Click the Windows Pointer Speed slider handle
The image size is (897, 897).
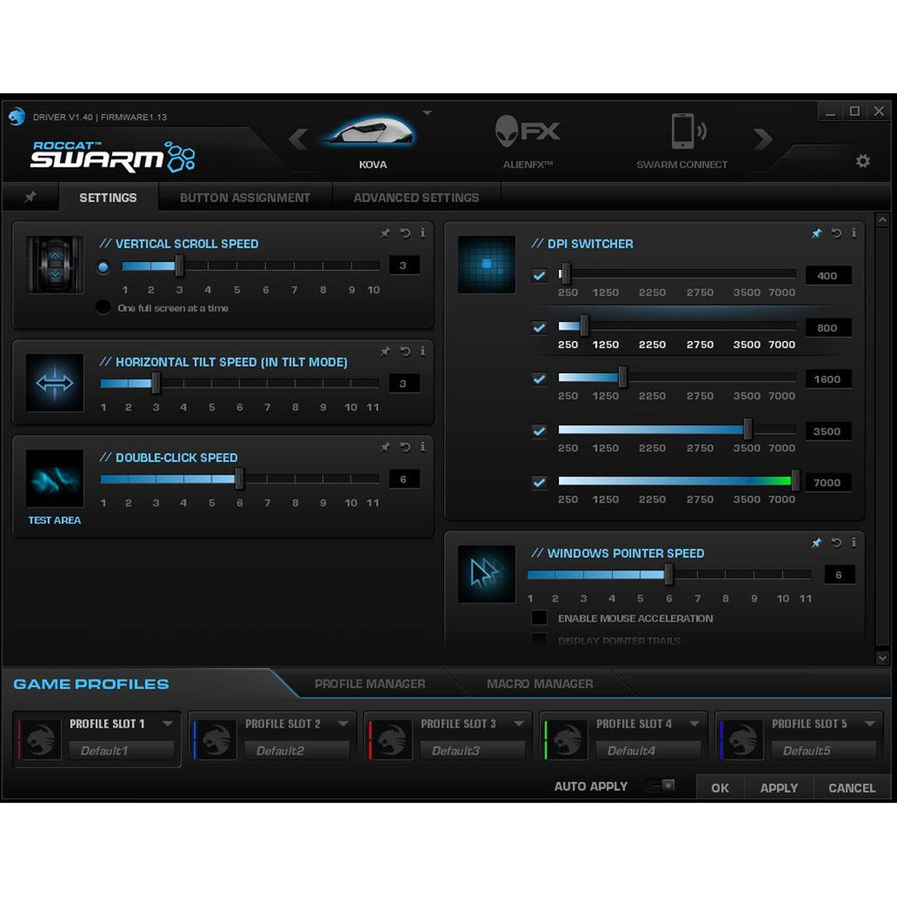click(668, 574)
